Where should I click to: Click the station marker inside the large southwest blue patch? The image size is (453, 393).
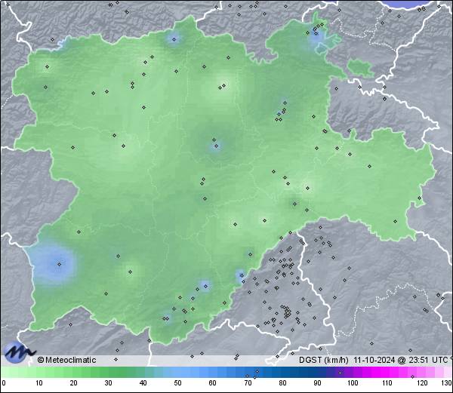pos(59,264)
